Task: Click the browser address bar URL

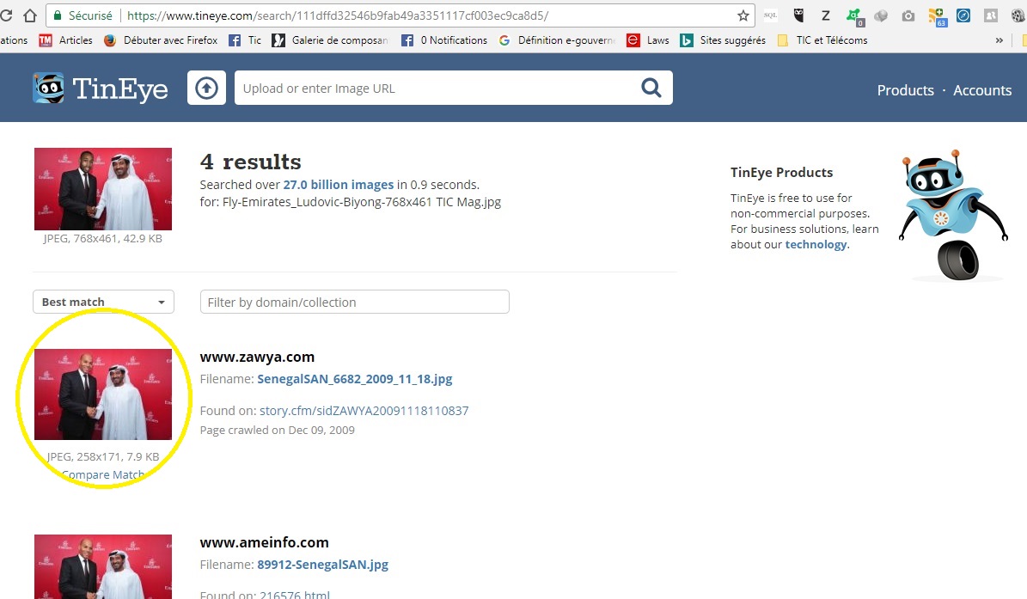Action: tap(338, 15)
